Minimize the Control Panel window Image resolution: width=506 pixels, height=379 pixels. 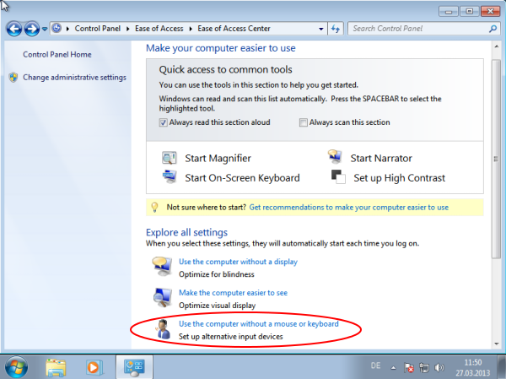point(449,12)
